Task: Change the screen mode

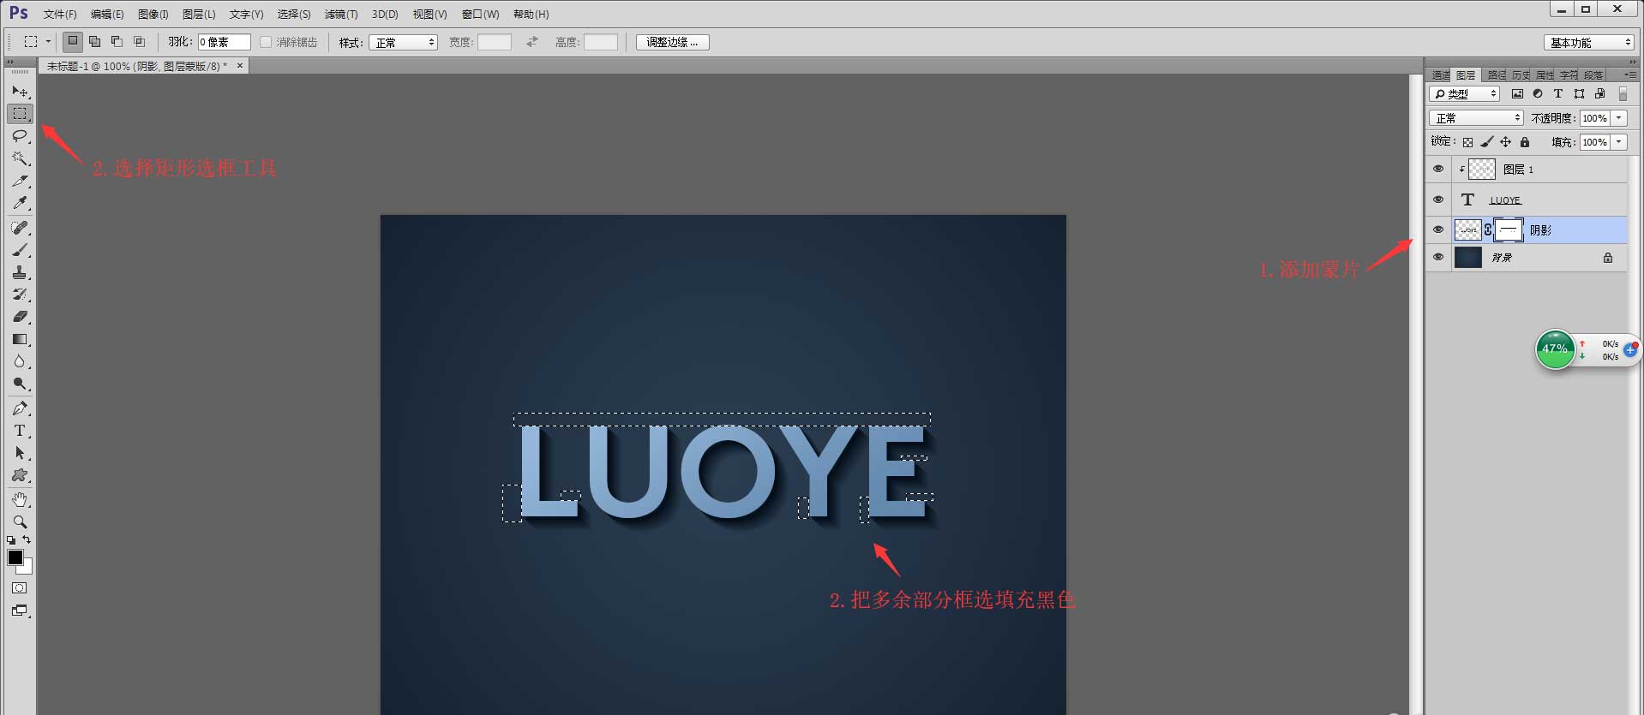Action: click(20, 611)
